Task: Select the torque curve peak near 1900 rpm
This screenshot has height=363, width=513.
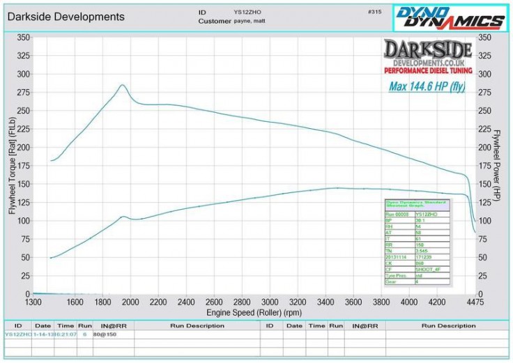Action: click(123, 85)
